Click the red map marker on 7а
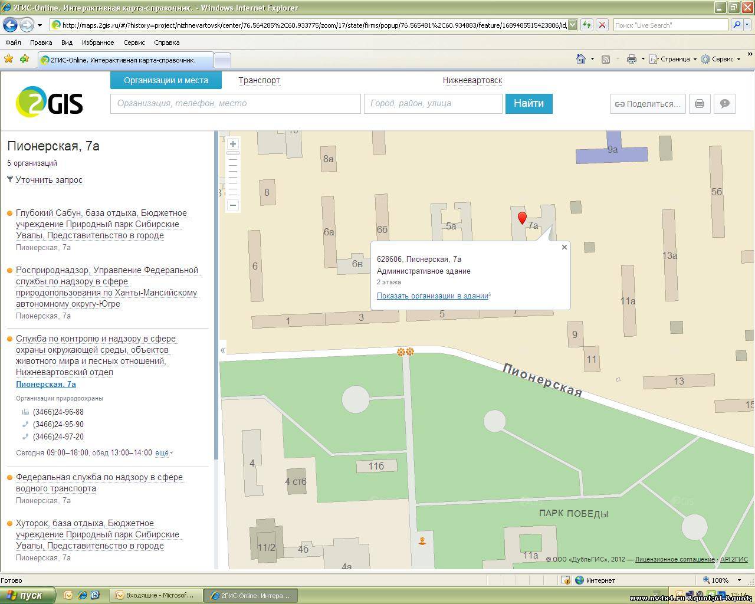This screenshot has width=755, height=604. tap(522, 218)
